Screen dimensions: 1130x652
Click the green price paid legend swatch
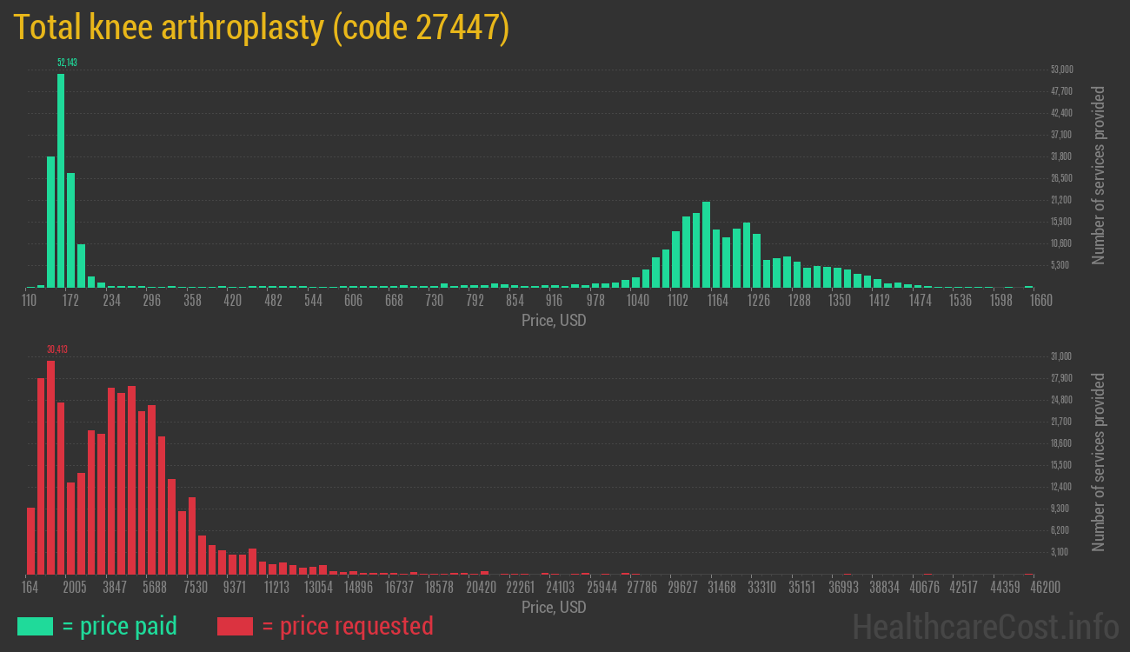35,626
